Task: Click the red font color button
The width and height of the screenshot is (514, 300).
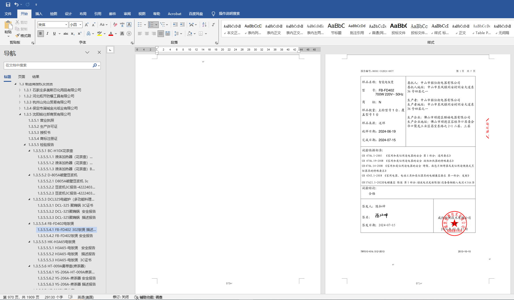Action: (111, 34)
